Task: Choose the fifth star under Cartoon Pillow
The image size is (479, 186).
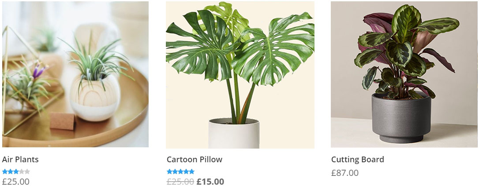Action: click(191, 171)
